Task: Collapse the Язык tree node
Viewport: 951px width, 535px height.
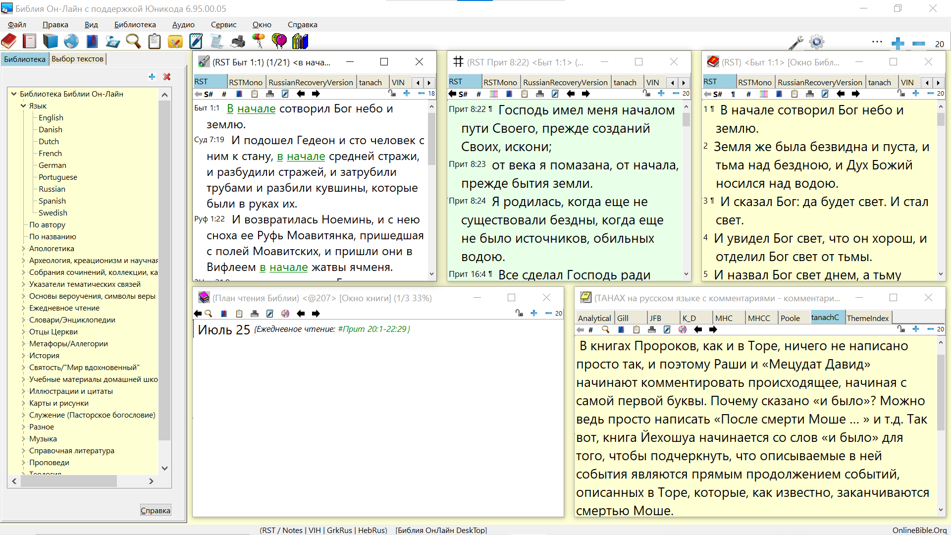Action: [x=23, y=106]
